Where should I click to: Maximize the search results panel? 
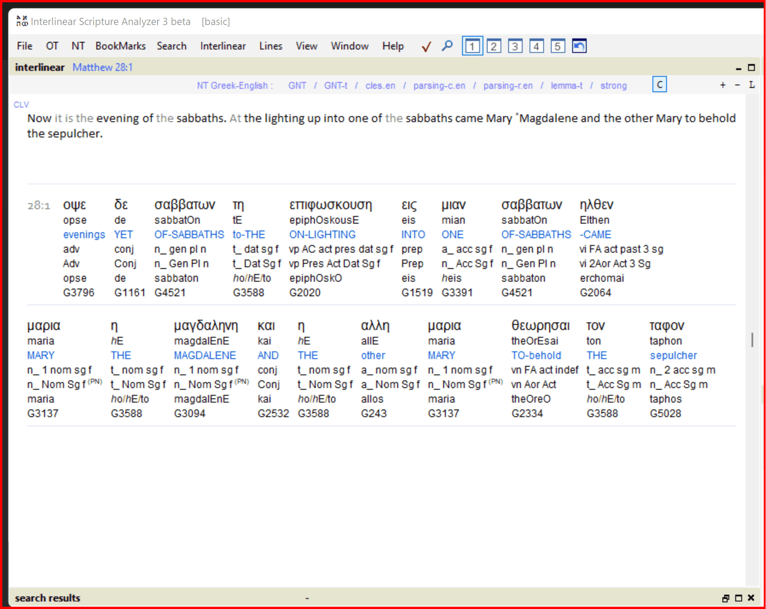[738, 598]
